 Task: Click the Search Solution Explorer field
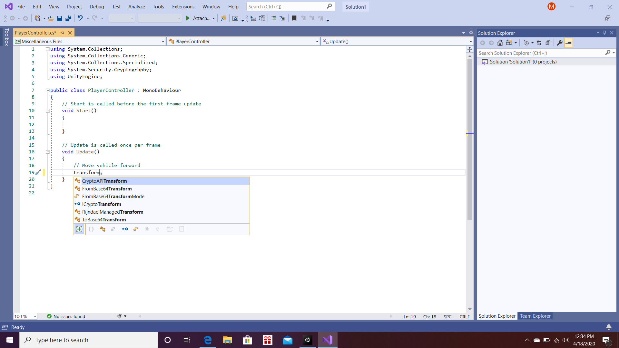542,53
